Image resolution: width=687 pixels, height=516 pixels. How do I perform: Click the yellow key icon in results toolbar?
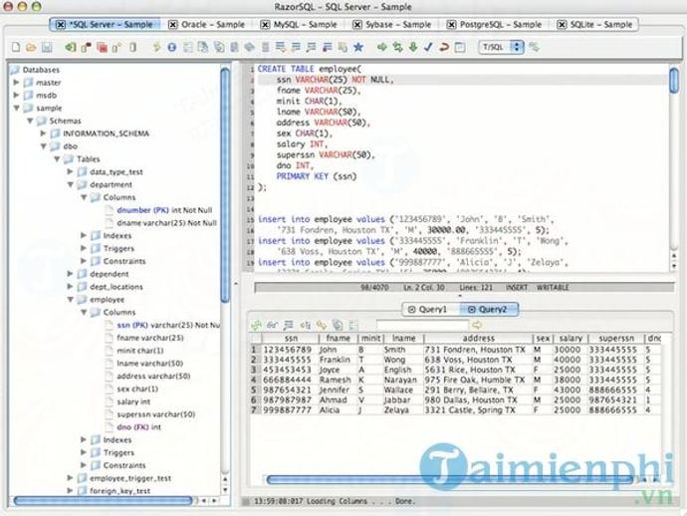(x=322, y=325)
